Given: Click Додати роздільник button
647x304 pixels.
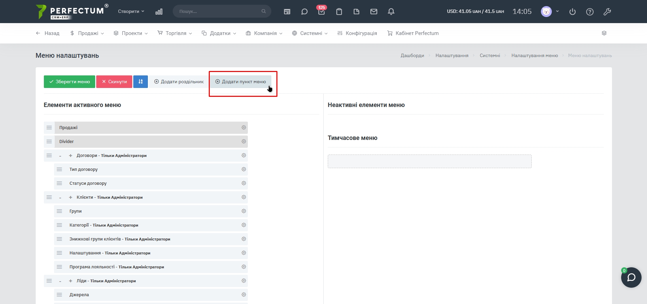Looking at the screenshot, I should coord(179,82).
